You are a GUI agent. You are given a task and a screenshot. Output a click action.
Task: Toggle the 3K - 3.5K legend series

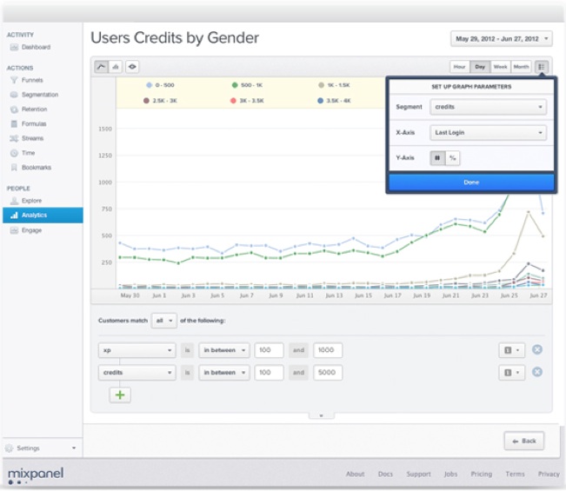[x=247, y=101]
